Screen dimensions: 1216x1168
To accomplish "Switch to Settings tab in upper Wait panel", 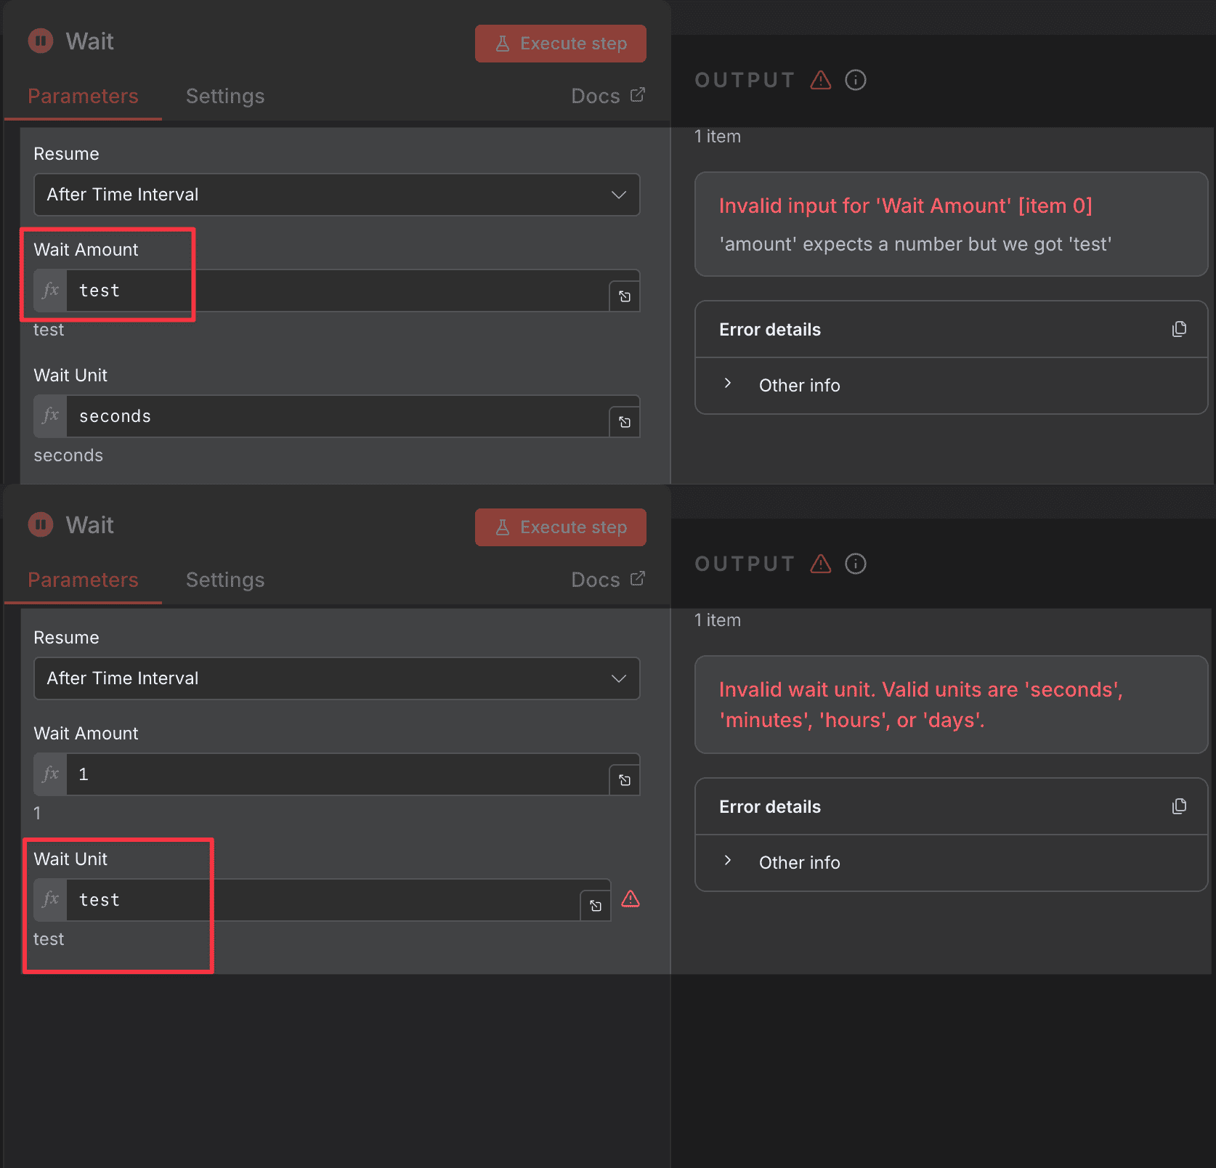I will click(224, 96).
